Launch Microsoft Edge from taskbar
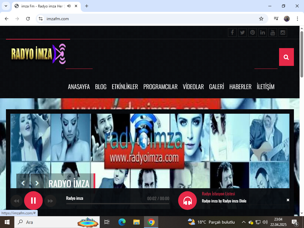The image size is (304, 228). pyautogui.click(x=122, y=222)
